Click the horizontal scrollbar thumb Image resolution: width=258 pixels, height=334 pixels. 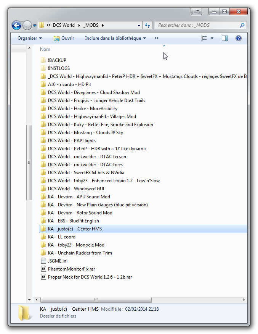pos(96,300)
